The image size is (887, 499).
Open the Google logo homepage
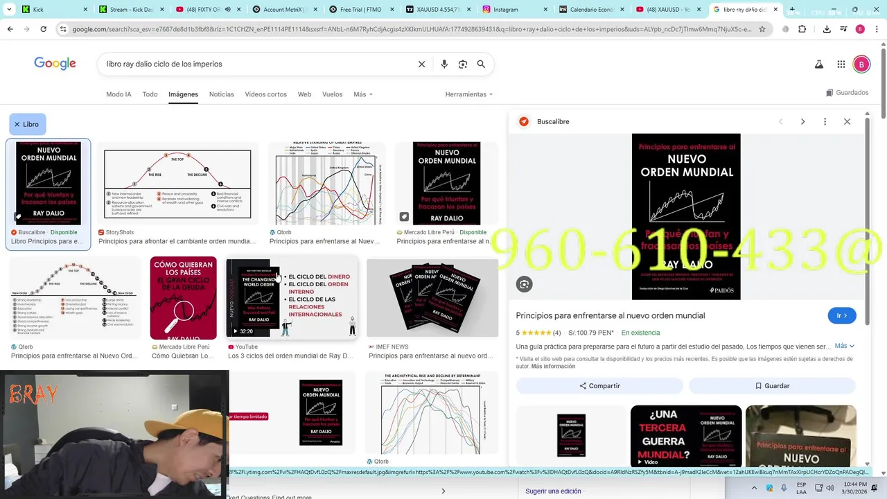click(x=55, y=64)
